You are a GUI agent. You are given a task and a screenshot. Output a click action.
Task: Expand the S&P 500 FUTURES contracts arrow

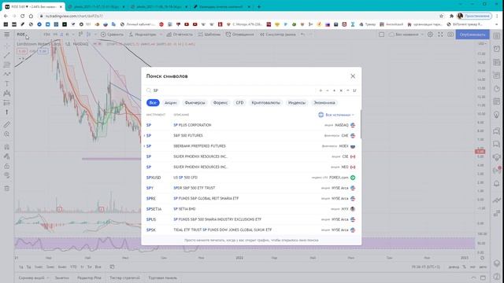[x=144, y=136]
